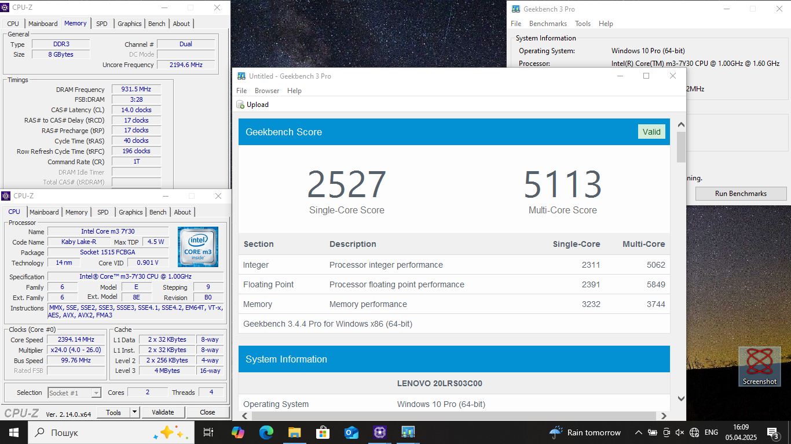Image resolution: width=791 pixels, height=444 pixels.
Task: Switch to Graphics tab in CPU-Z memory timings window
Action: 129,24
